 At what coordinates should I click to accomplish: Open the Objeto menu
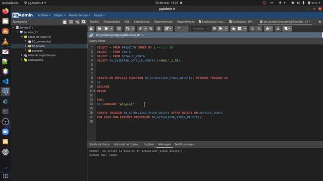click(x=60, y=15)
